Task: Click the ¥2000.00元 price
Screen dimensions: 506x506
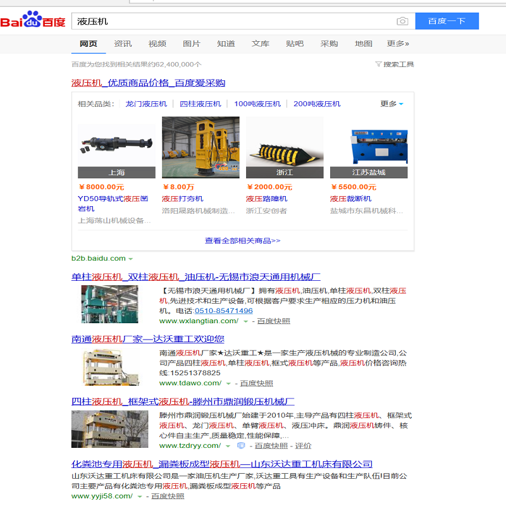Action: click(x=269, y=187)
